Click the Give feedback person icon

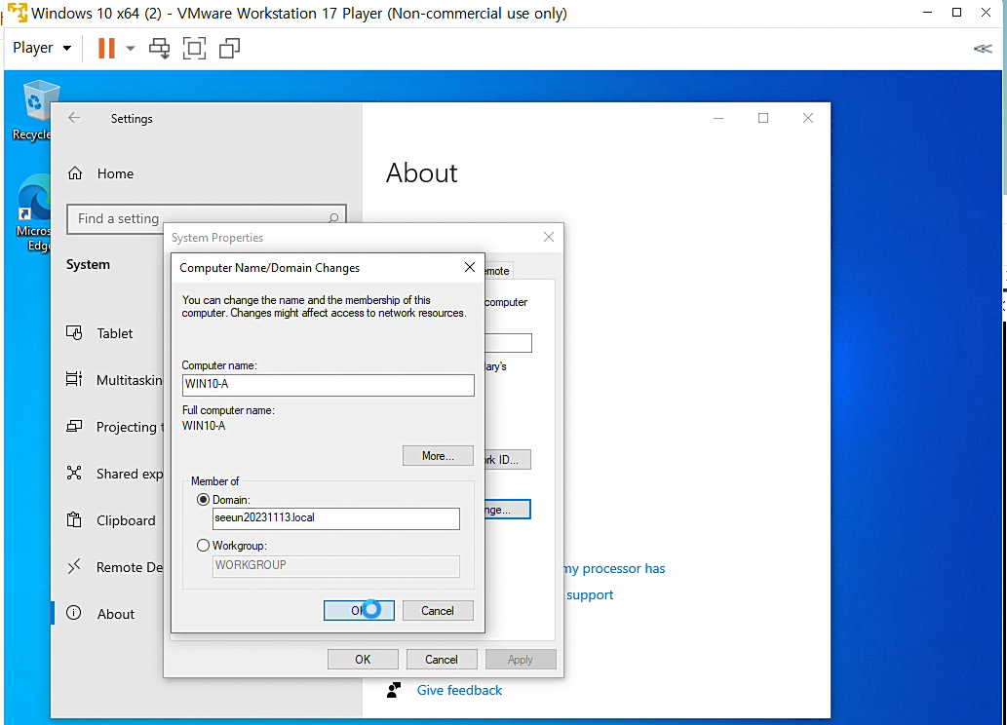(394, 690)
